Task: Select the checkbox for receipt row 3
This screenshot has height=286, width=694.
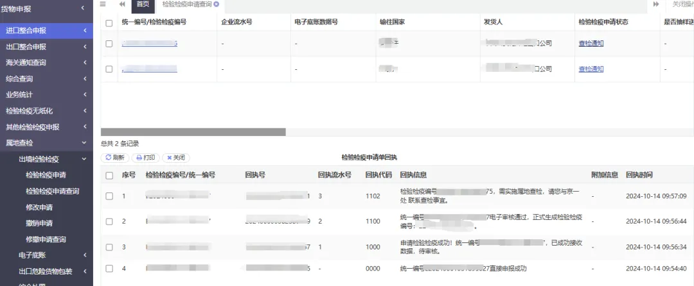Action: 109,247
